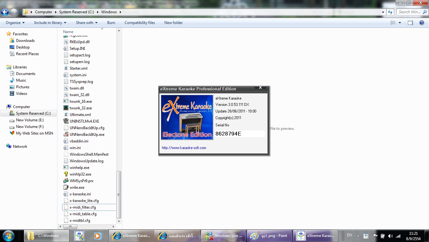Click the Forward navigation arrow

tap(14, 12)
